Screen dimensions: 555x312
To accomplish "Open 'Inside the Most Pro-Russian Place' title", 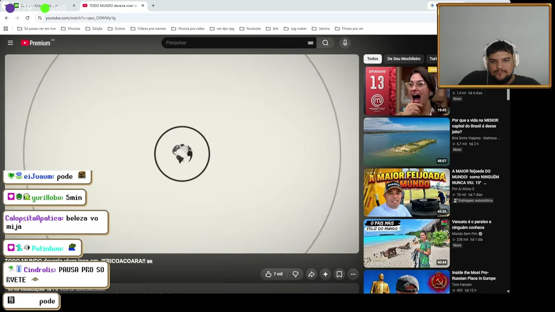I will [474, 276].
